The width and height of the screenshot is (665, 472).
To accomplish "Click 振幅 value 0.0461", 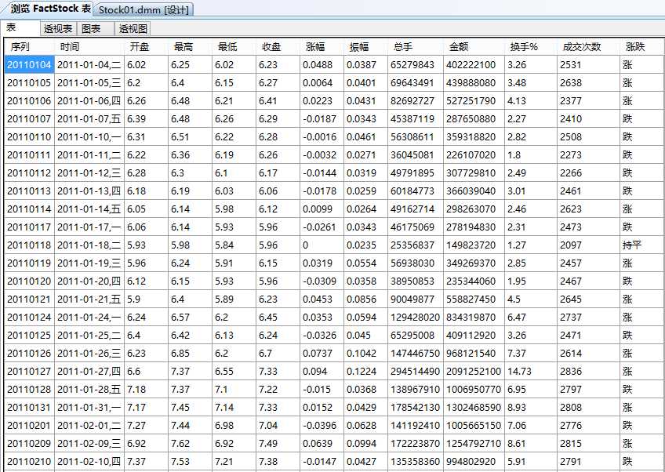I will [x=366, y=137].
